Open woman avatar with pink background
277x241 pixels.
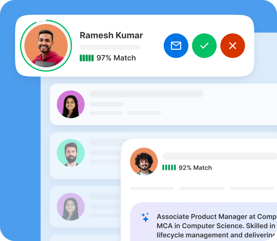pyautogui.click(x=71, y=104)
